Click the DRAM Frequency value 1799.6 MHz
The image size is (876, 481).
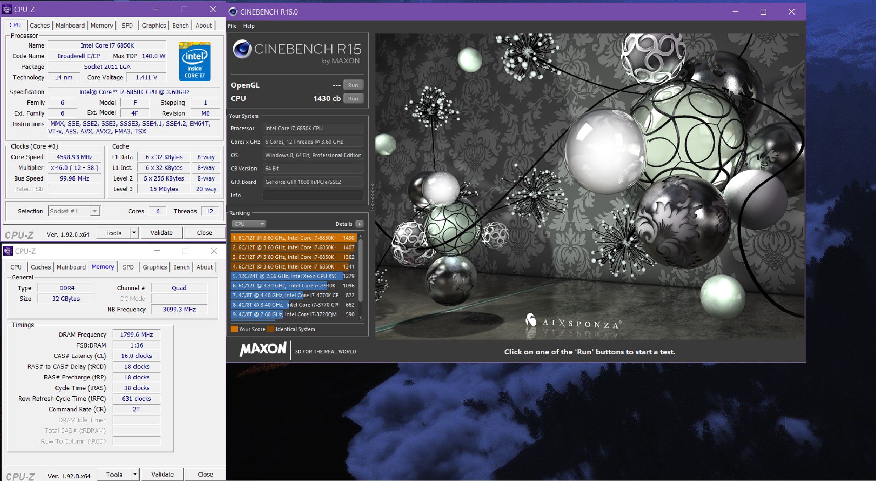click(x=137, y=335)
